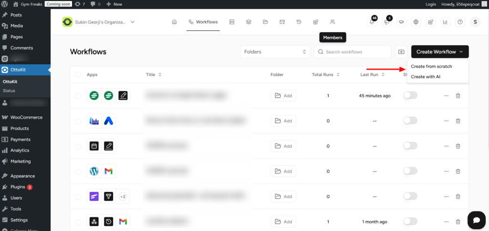This screenshot has height=231, width=489.
Task: Open more options for second workflow
Action: click(x=446, y=121)
